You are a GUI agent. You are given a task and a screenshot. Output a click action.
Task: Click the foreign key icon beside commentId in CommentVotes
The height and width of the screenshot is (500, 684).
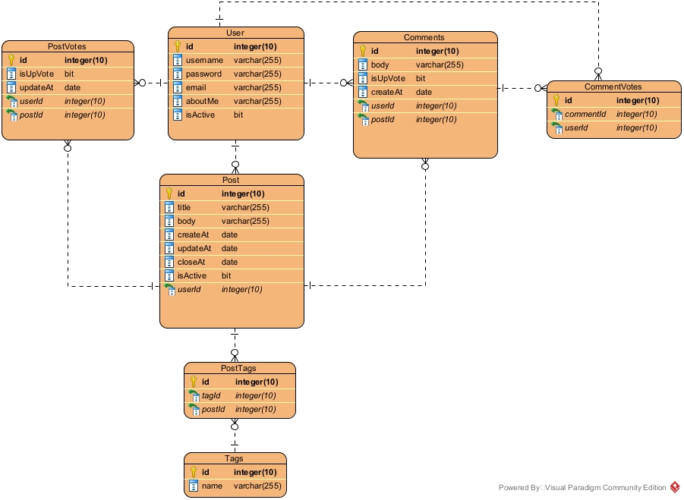556,115
